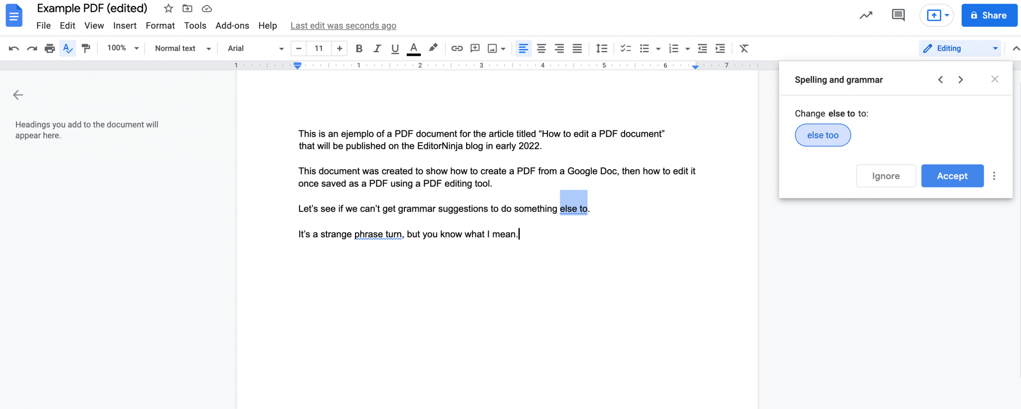Screen dimensions: 1021x409
Task: Insert an image using picture icon
Action: [x=492, y=48]
